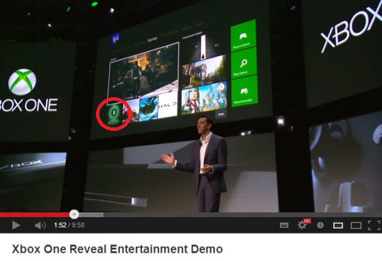382x261 pixels.
Task: Click the Browse Games green tile
Action: click(243, 36)
